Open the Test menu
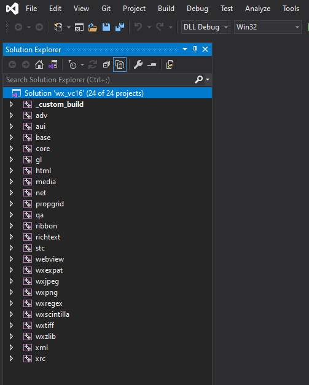 [227, 9]
